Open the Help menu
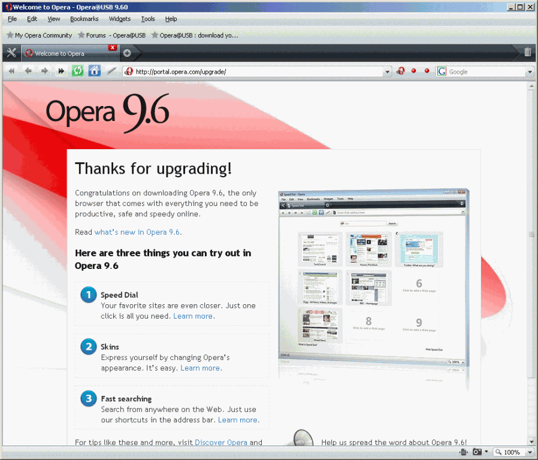 point(171,19)
